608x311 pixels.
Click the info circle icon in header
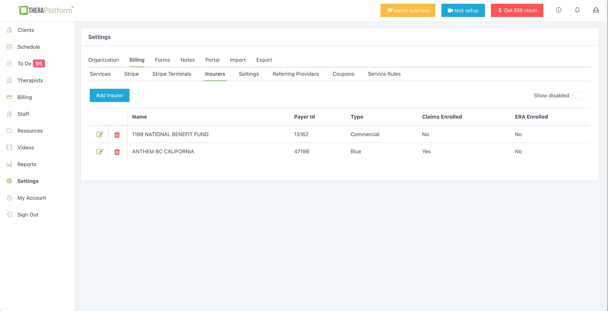(559, 10)
